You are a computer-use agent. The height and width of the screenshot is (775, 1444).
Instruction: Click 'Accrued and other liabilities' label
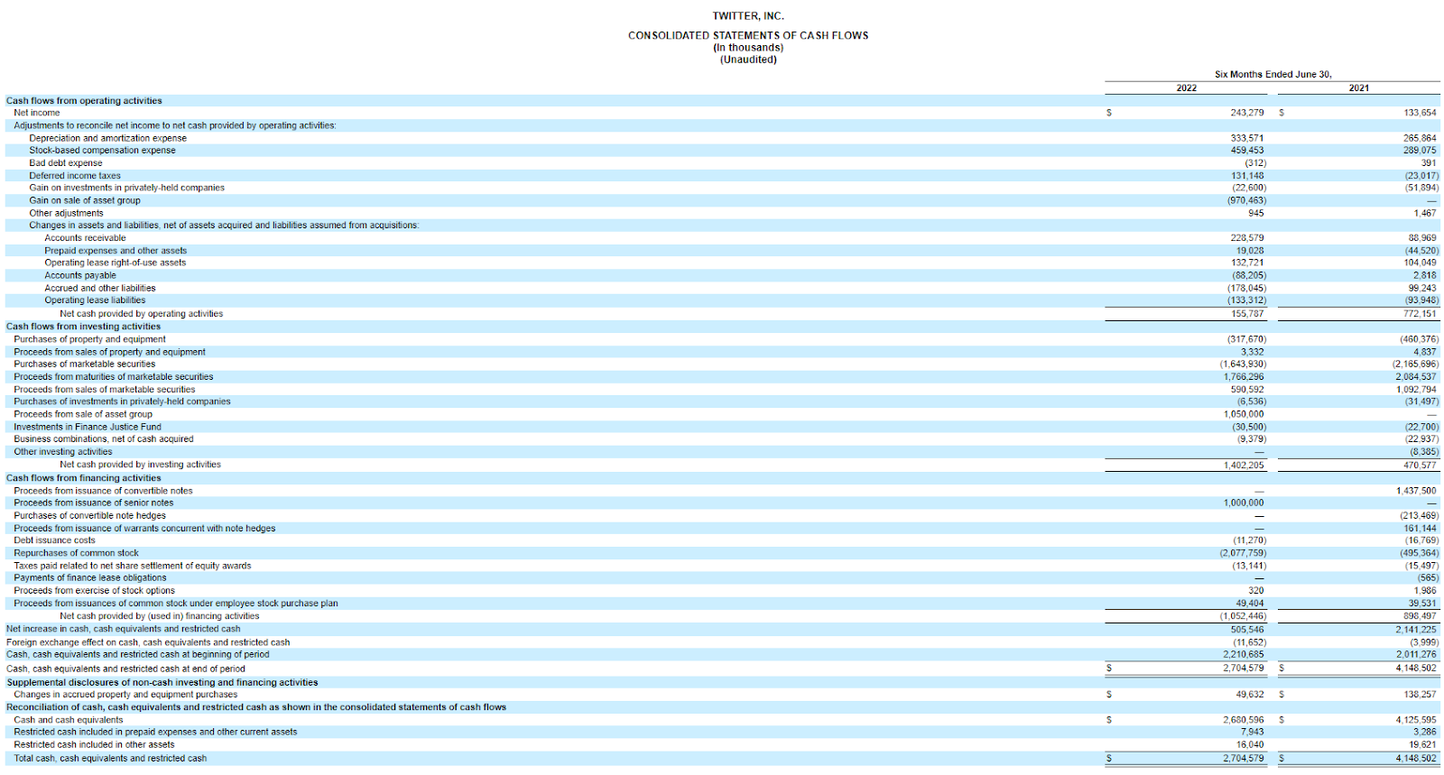coord(100,289)
